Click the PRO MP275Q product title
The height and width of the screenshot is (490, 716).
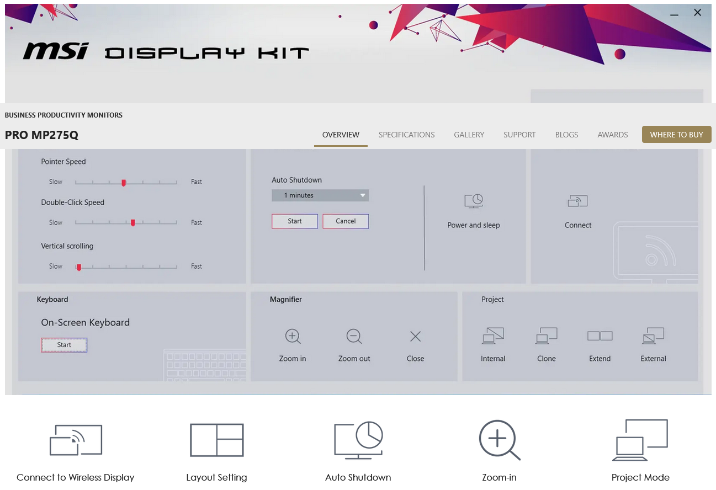click(x=42, y=135)
